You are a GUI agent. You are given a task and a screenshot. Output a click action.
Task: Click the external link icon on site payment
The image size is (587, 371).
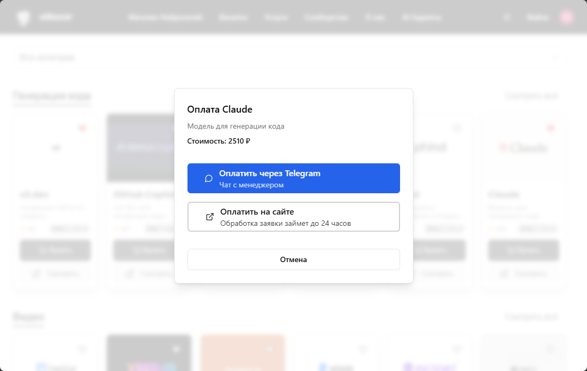(x=210, y=217)
